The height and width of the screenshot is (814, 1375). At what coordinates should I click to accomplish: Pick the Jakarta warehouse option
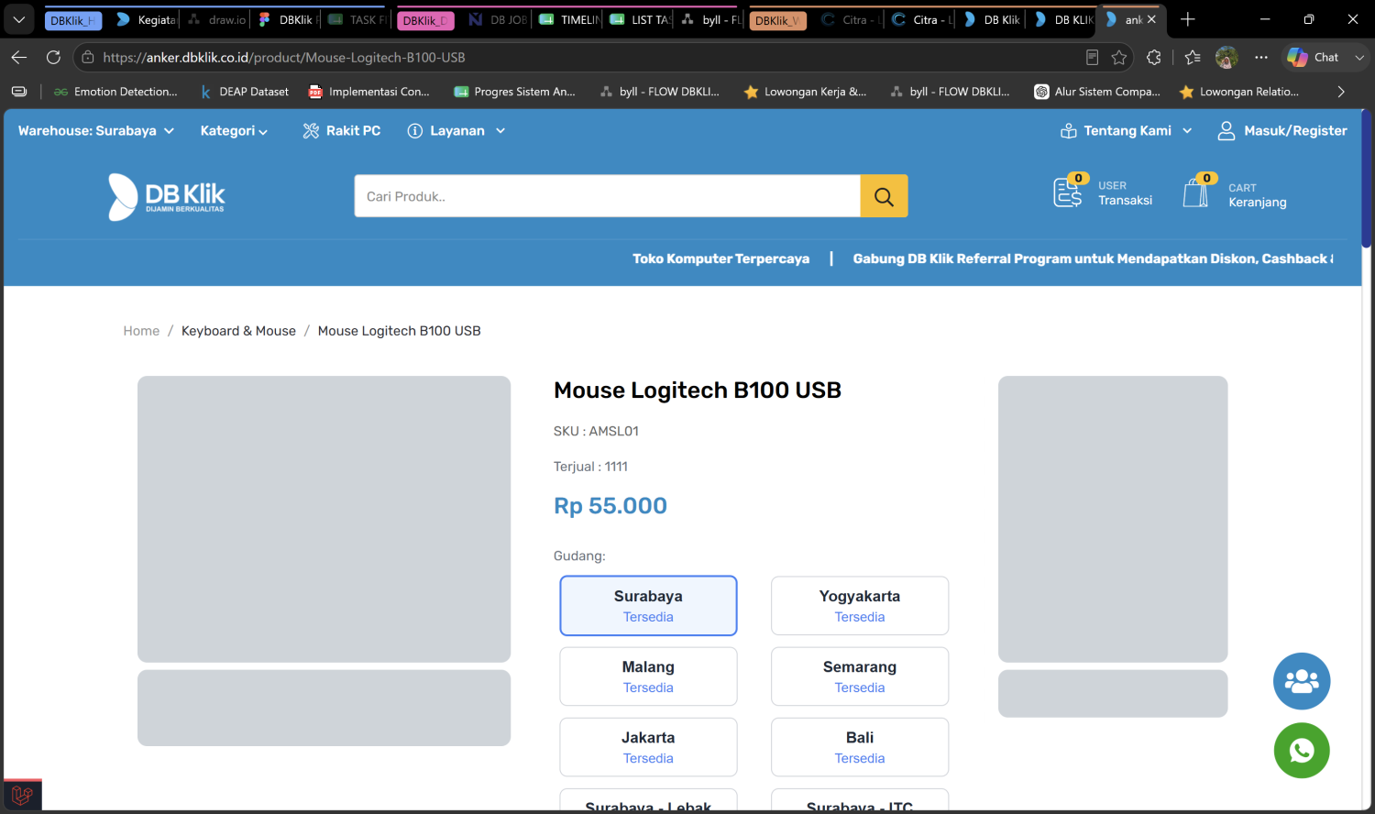(648, 747)
